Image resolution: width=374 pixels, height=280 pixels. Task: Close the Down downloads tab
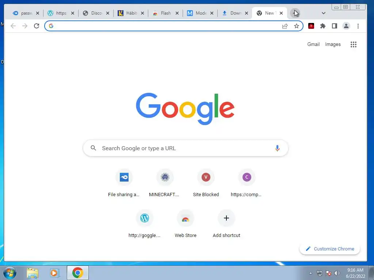(247, 13)
